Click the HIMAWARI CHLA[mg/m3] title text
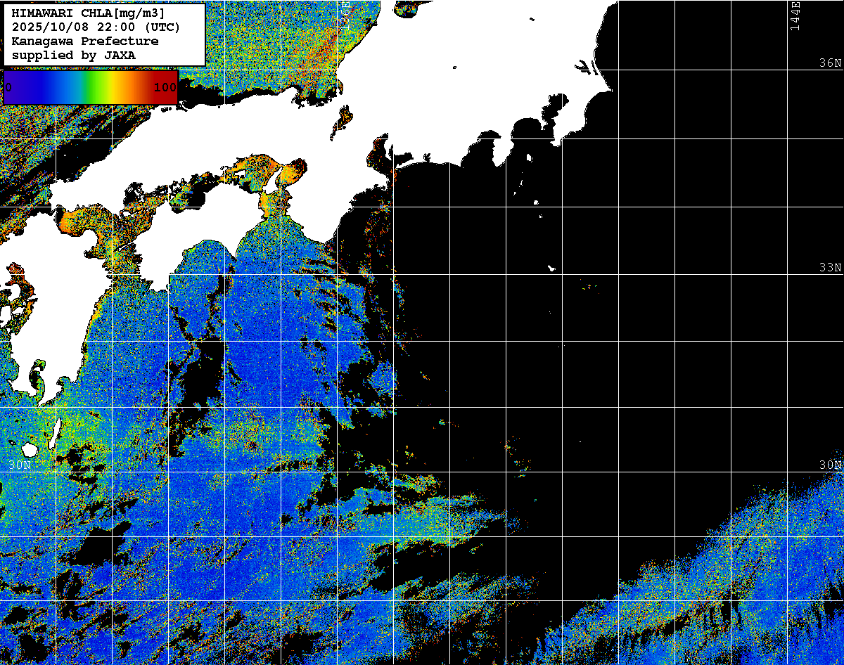 click(88, 13)
